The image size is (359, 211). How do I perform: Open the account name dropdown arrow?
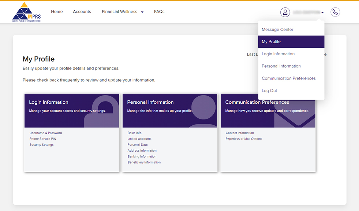322,12
